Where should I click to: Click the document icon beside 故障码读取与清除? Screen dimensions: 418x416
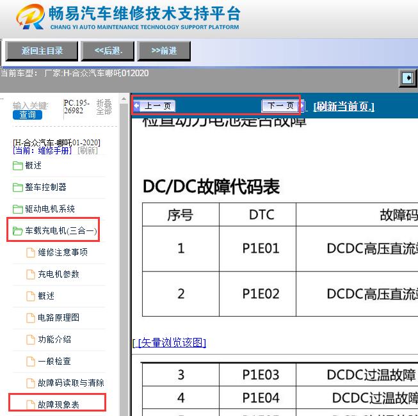coord(30,383)
